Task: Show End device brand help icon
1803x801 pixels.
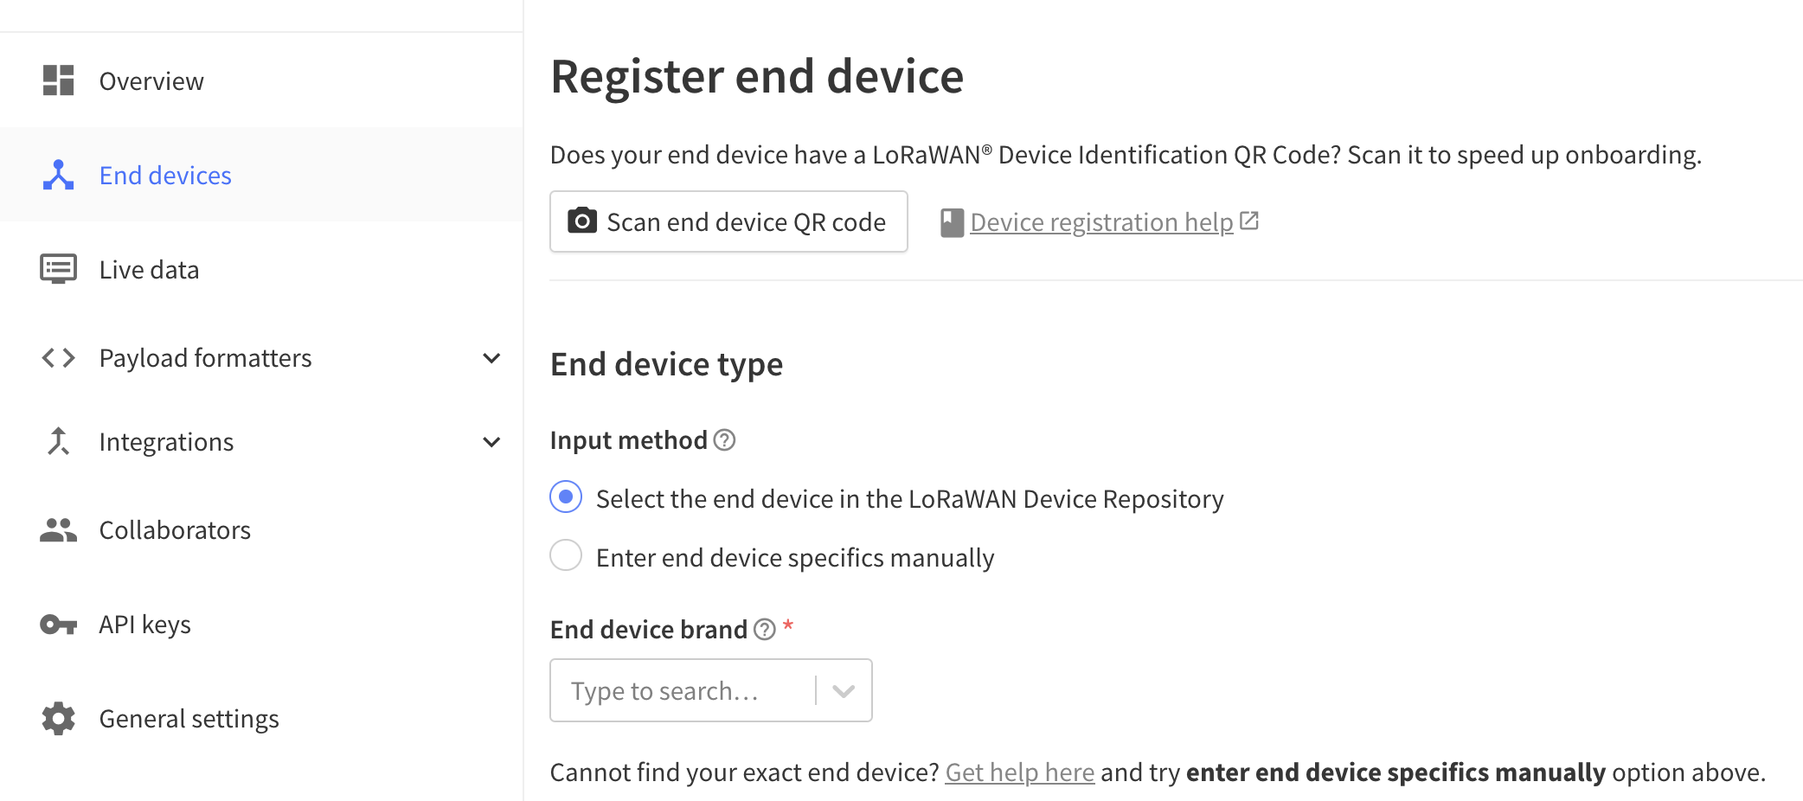Action: coord(765,629)
